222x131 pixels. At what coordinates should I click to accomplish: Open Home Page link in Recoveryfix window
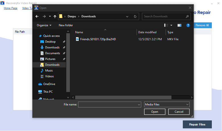click(11, 8)
